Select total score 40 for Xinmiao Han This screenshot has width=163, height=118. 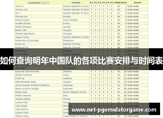(118, 10)
